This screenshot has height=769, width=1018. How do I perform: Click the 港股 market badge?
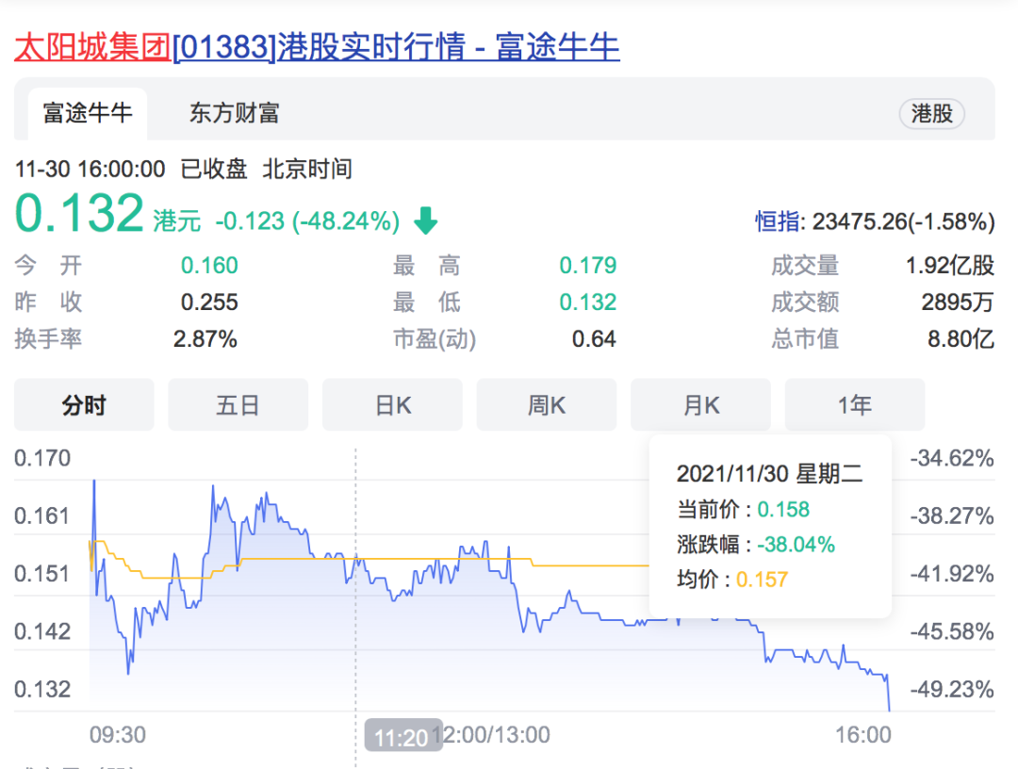pyautogui.click(x=931, y=114)
